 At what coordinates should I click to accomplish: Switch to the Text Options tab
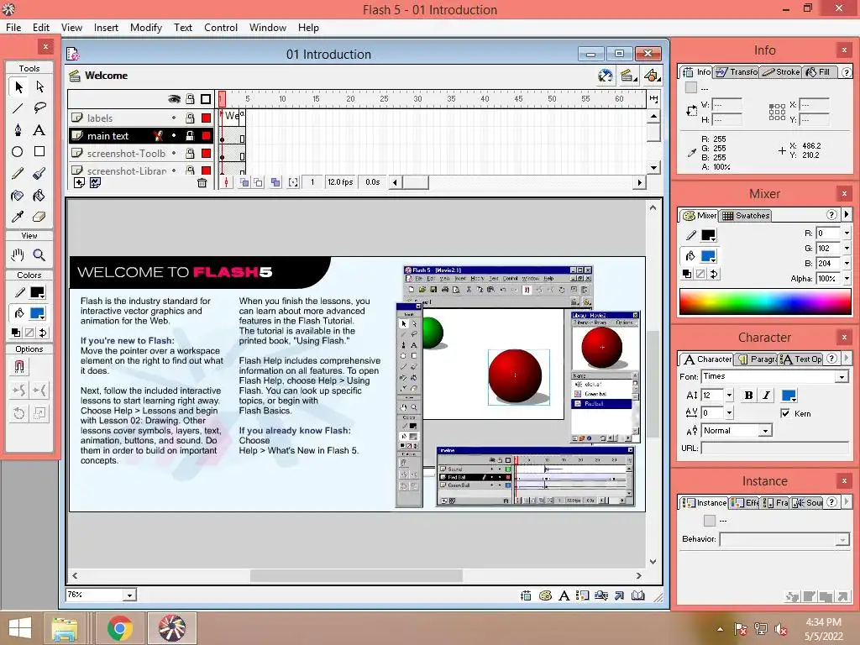click(x=802, y=359)
